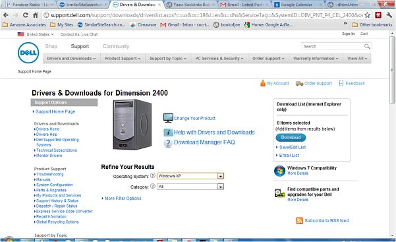Click the blue Download button
396x242 pixels.
coord(291,138)
